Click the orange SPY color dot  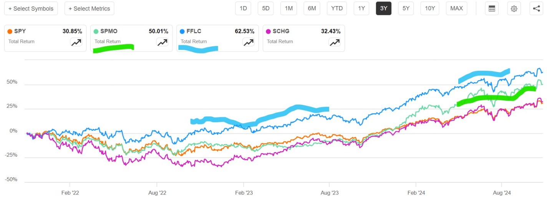pos(10,31)
